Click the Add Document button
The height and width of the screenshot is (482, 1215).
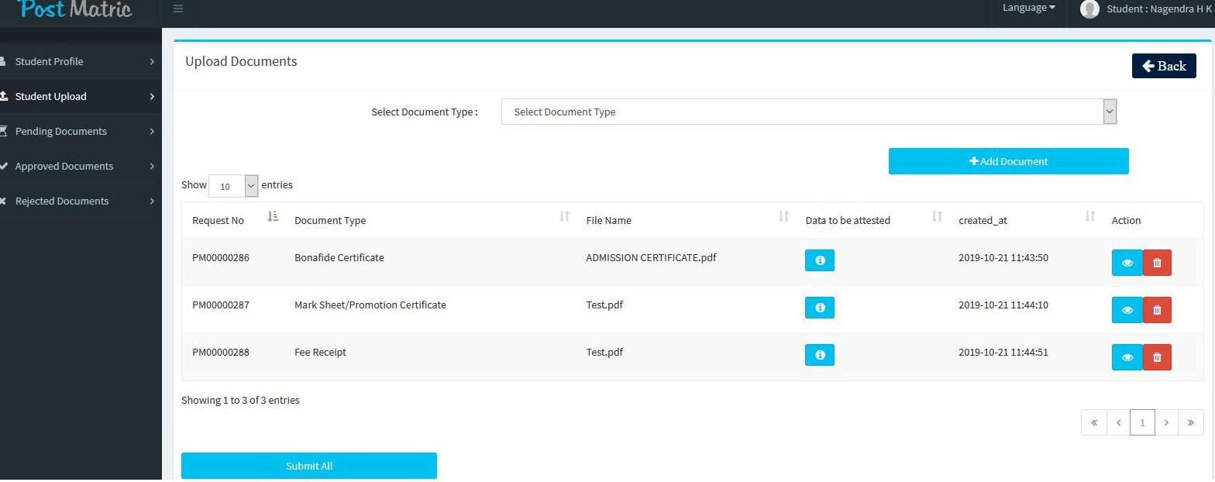[1008, 161]
